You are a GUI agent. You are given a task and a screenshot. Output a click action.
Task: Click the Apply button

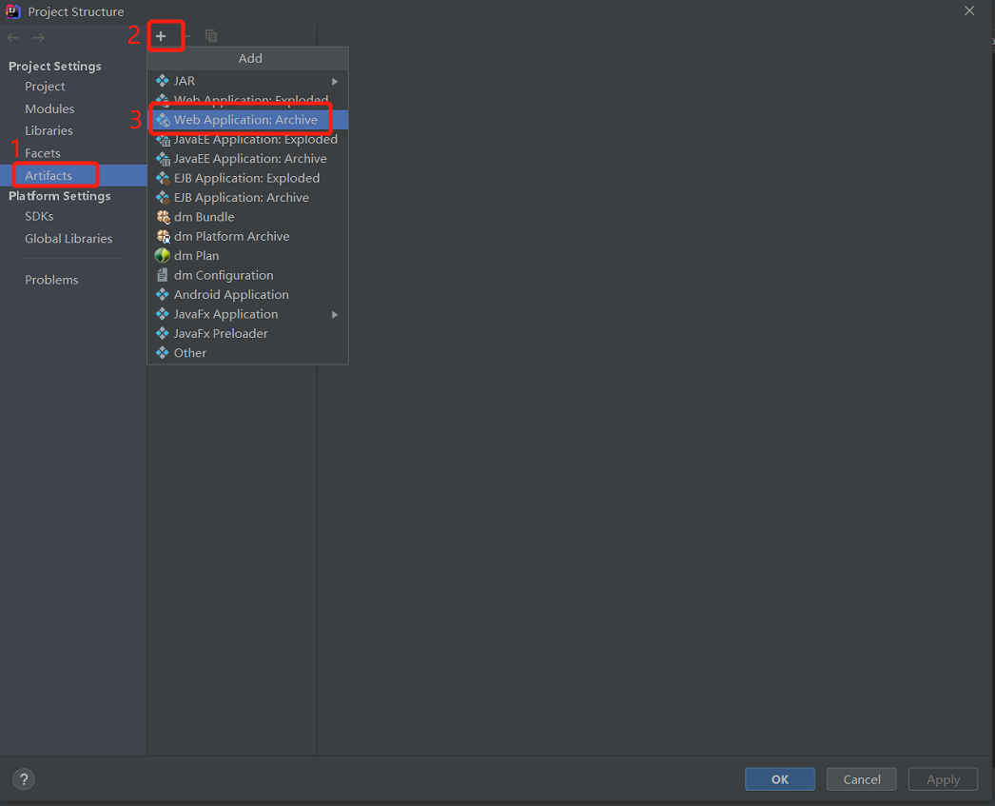pos(943,779)
